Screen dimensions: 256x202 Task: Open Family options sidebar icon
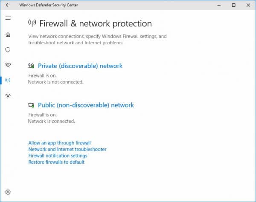8,95
